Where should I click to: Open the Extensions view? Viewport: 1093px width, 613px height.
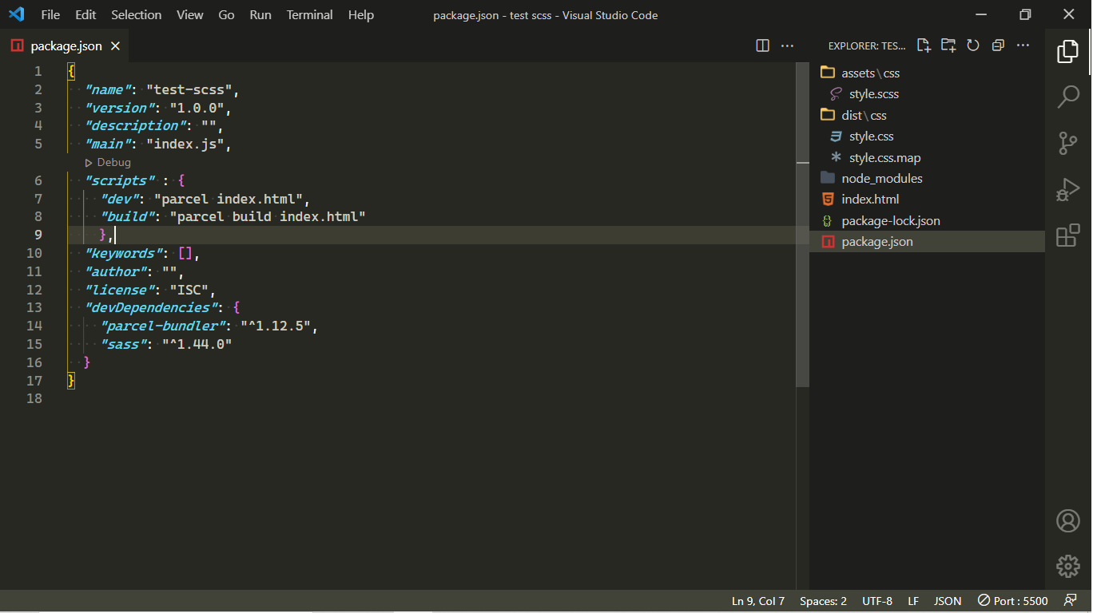(1068, 235)
